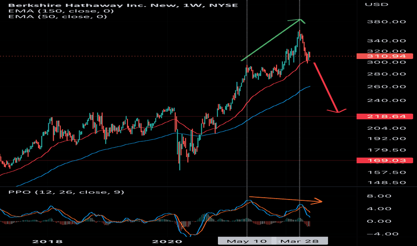Click the 192.00 price axis label
This screenshot has height=246, width=417.
(x=387, y=139)
